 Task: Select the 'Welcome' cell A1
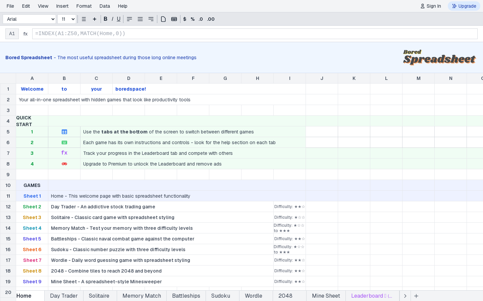click(x=32, y=89)
